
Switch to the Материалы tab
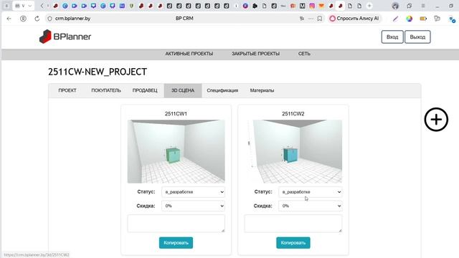coord(262,90)
